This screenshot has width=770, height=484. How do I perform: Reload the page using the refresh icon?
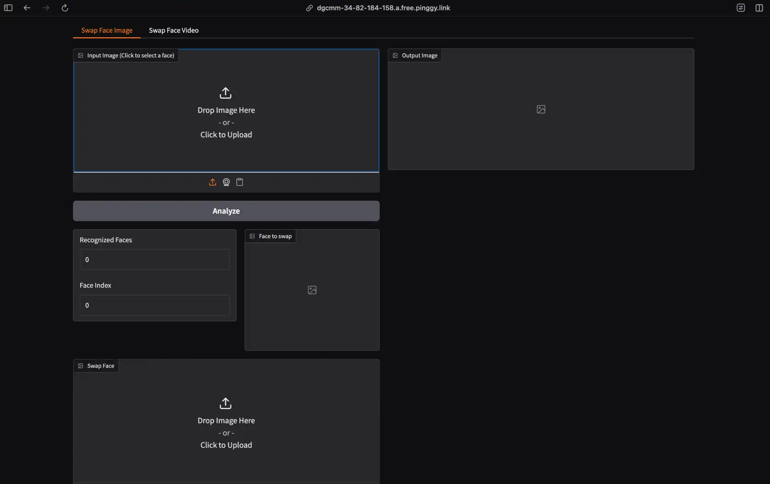pyautogui.click(x=65, y=8)
